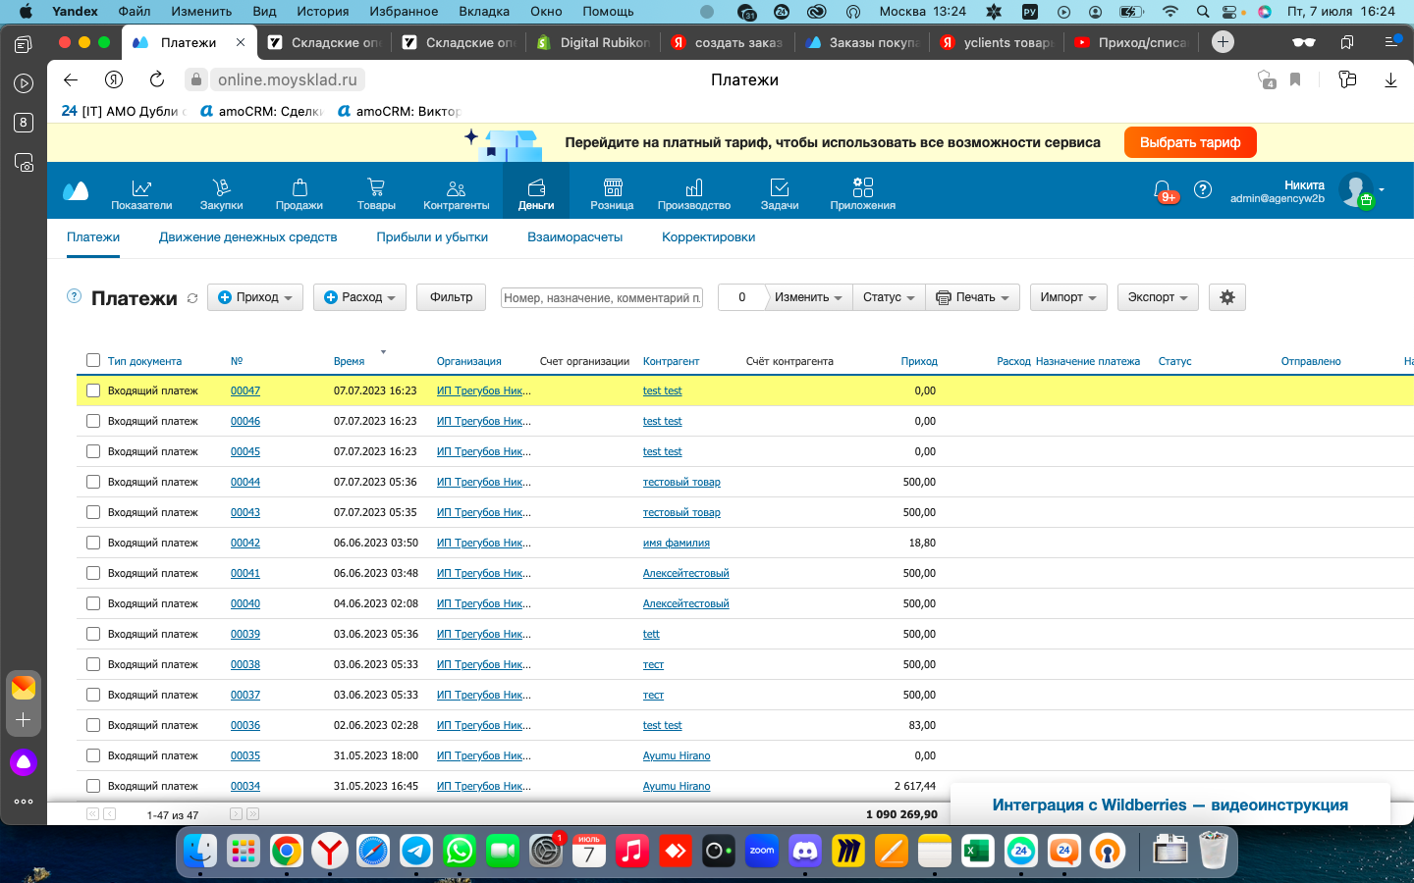Open table settings gear button
The image size is (1414, 883).
pyautogui.click(x=1227, y=297)
